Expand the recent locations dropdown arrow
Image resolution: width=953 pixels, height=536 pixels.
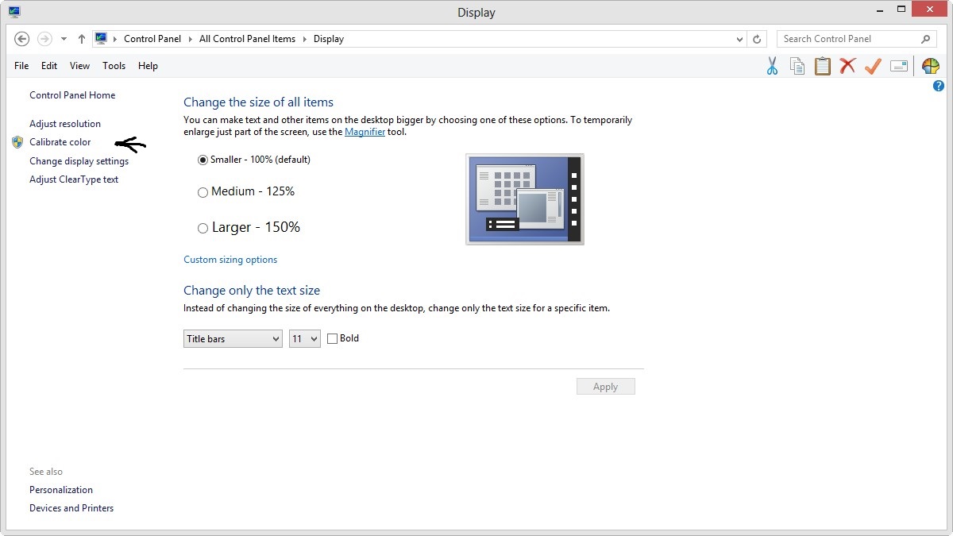point(64,39)
